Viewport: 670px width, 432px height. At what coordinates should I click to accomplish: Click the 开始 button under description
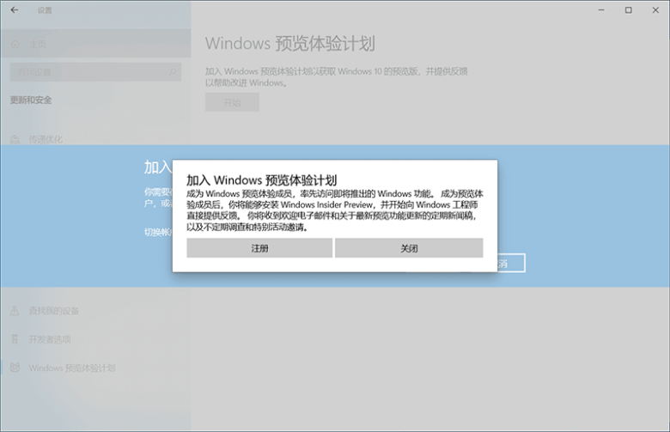click(x=232, y=102)
